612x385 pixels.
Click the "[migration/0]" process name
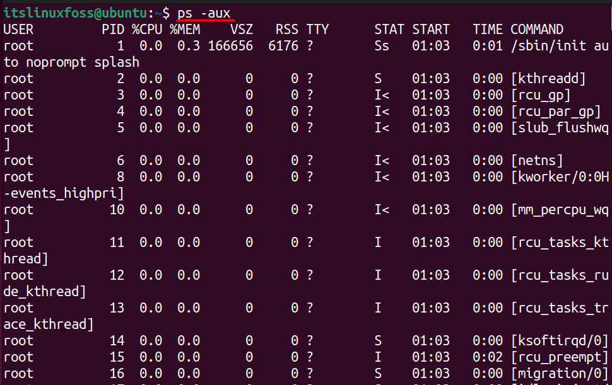point(560,374)
